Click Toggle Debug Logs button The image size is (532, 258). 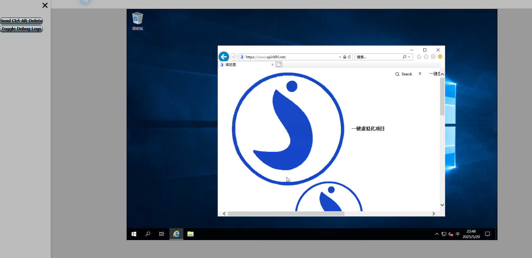[21, 29]
